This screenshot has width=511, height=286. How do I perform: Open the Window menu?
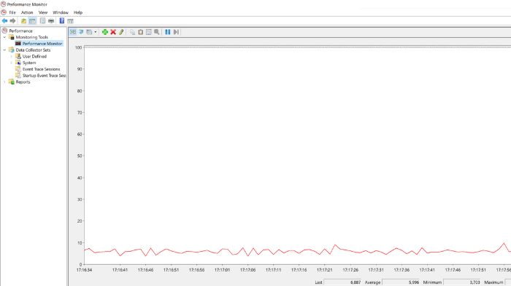[61, 12]
